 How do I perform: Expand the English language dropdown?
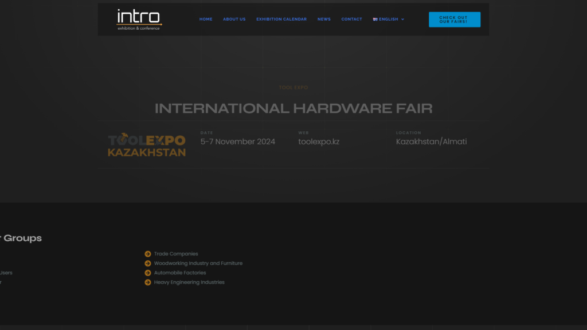[389, 19]
